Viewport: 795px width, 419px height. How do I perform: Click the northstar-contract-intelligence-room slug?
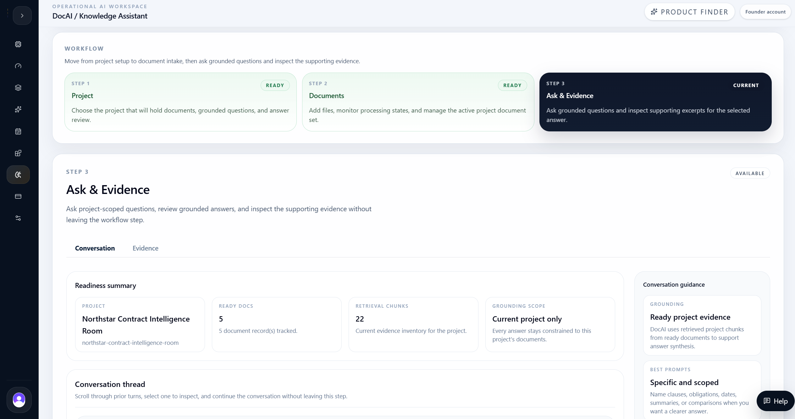[130, 343]
